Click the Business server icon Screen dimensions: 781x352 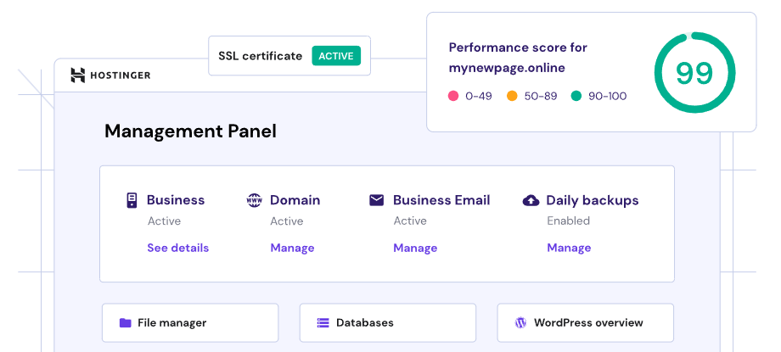[x=132, y=200]
